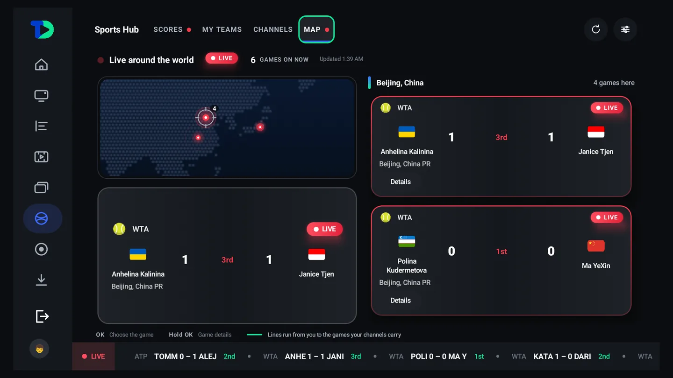Open the stacked windows sidebar icon

pyautogui.click(x=42, y=188)
